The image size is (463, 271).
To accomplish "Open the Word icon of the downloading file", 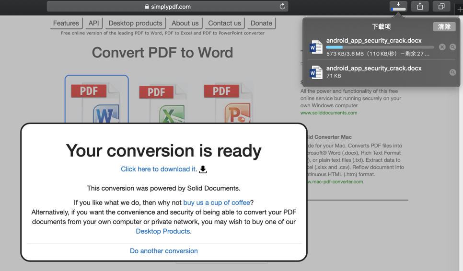I will point(316,47).
